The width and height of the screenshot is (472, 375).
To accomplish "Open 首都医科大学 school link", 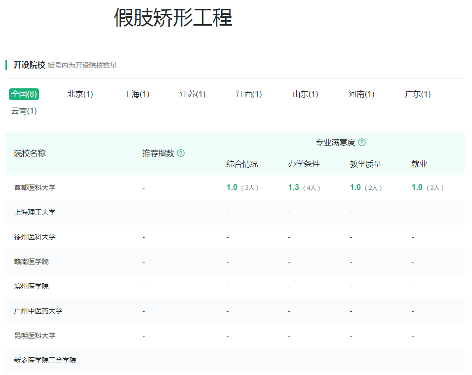I will pyautogui.click(x=35, y=187).
